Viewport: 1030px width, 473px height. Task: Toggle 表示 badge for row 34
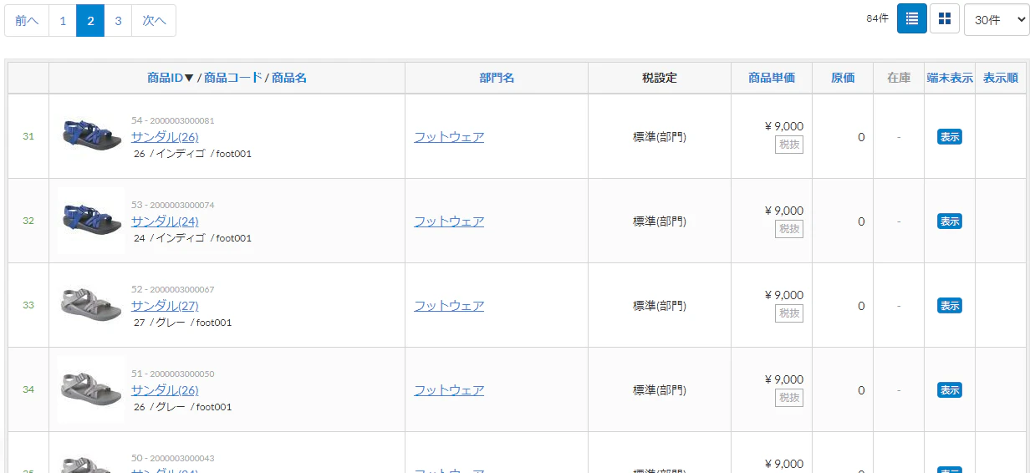(x=949, y=390)
